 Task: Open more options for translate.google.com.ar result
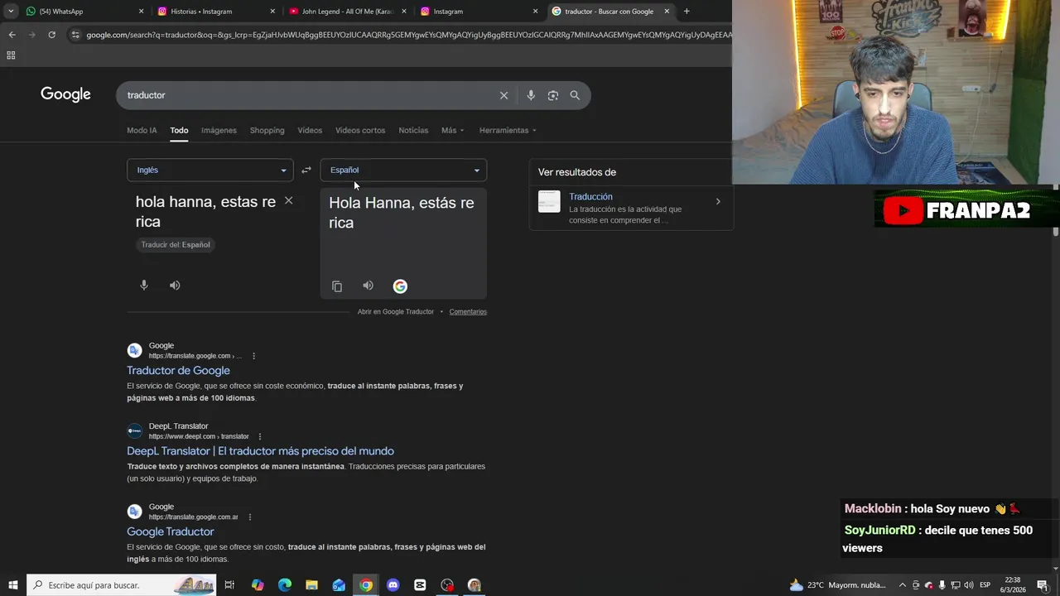click(249, 517)
